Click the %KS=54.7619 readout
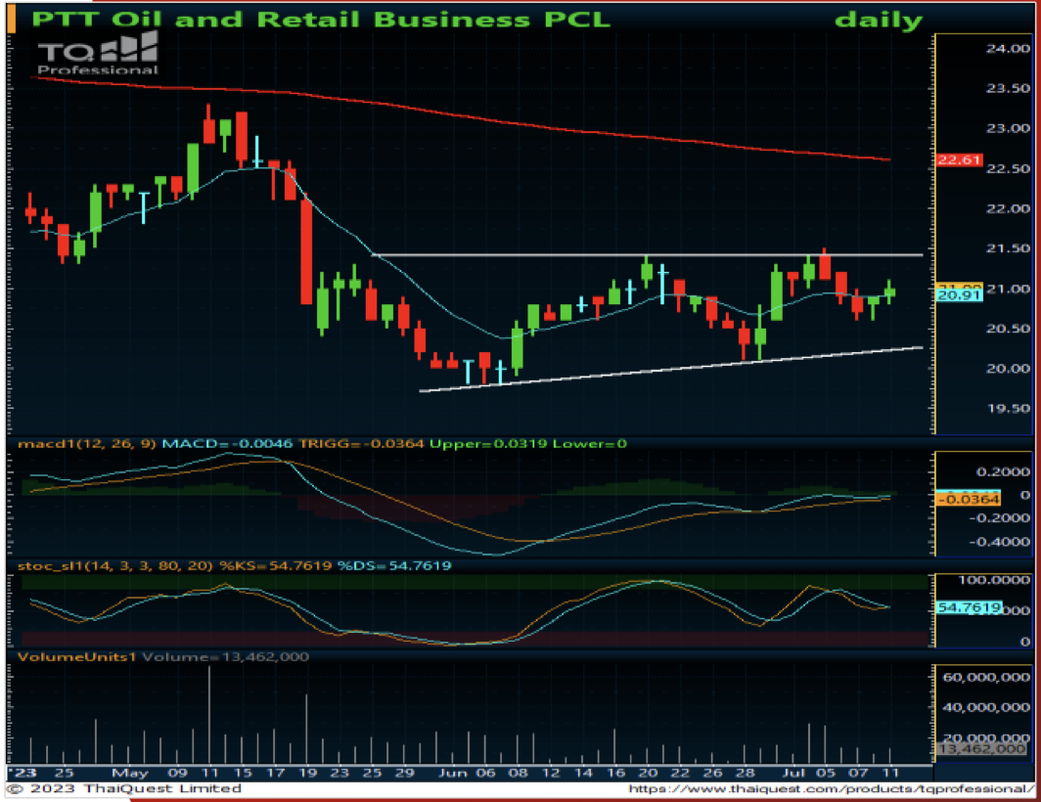The width and height of the screenshot is (1041, 802). pyautogui.click(x=276, y=565)
